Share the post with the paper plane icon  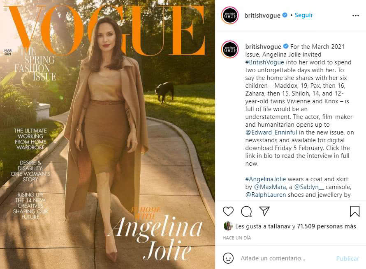click(264, 211)
